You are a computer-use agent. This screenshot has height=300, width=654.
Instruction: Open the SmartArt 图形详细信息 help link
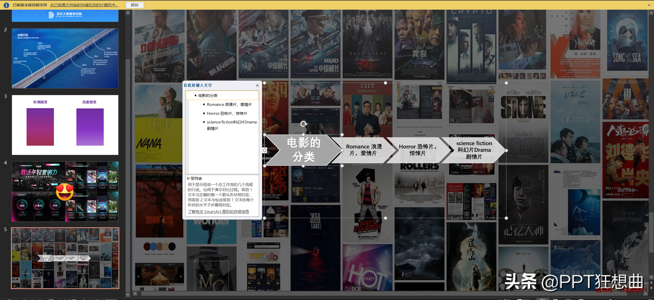(x=218, y=211)
